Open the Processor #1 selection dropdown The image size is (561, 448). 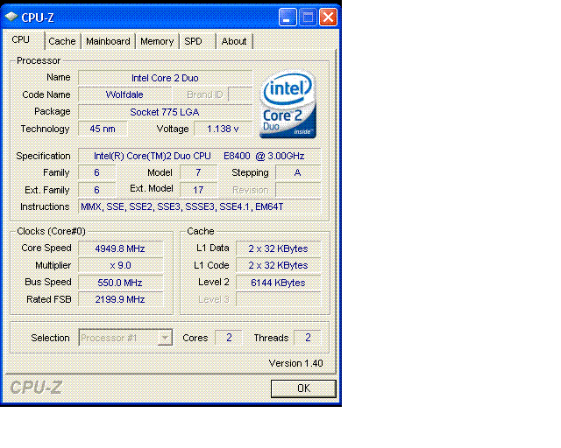point(125,338)
